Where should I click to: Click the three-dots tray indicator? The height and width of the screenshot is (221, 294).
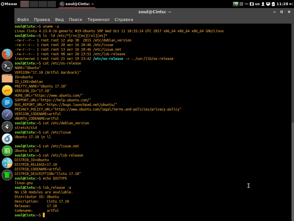click(247, 4)
